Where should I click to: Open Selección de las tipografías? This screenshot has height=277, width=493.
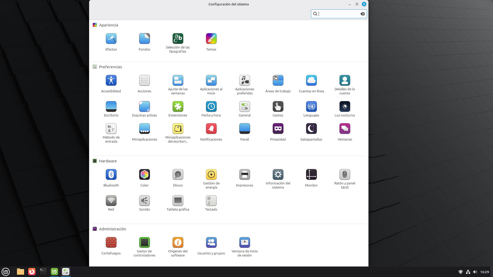click(178, 39)
